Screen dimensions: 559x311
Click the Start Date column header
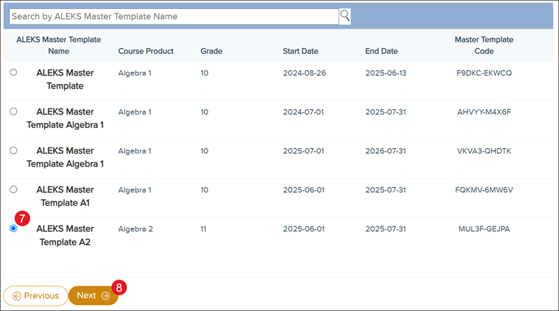(300, 51)
